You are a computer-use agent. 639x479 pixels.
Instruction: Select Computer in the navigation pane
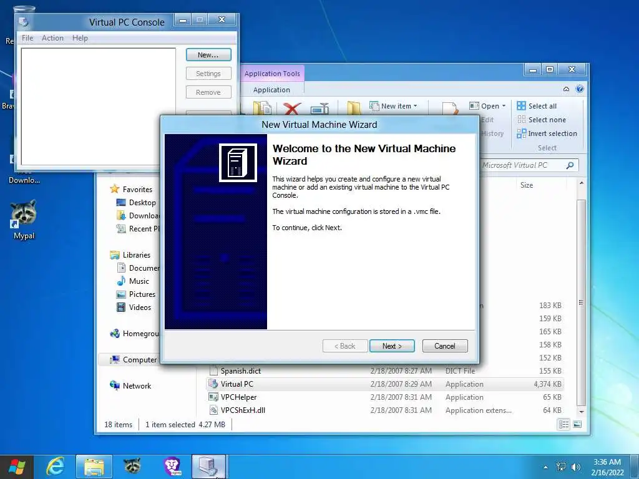(139, 360)
